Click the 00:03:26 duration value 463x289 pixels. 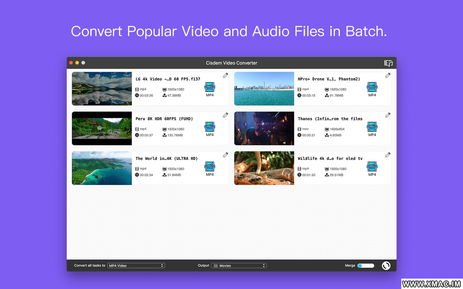[146, 96]
